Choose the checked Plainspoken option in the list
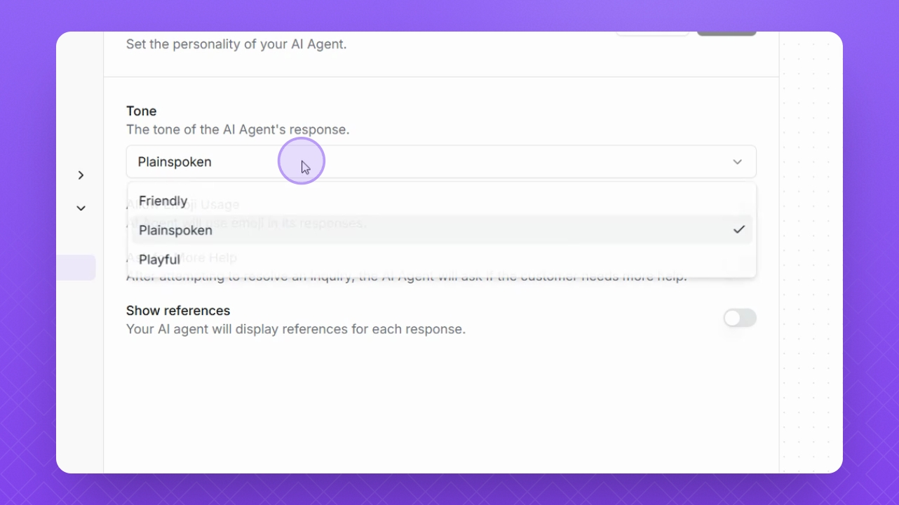This screenshot has height=505, width=899. tap(442, 230)
